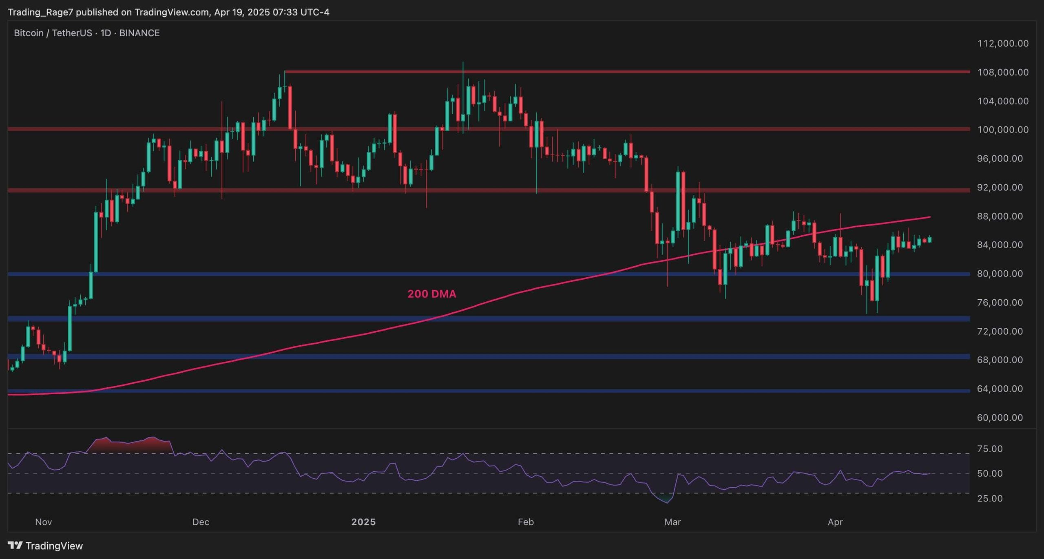This screenshot has height=559, width=1044.
Task: Click the Apr label on time axis
Action: coord(835,522)
